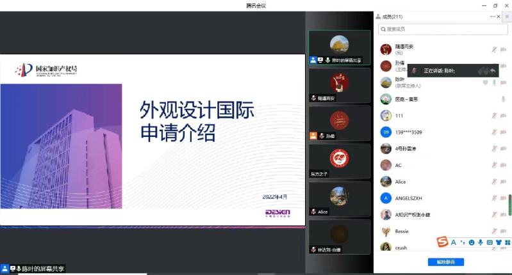This screenshot has width=512, height=275.
Task: Select 陈叶 video thumbnail sharing screen
Action: tap(339, 47)
